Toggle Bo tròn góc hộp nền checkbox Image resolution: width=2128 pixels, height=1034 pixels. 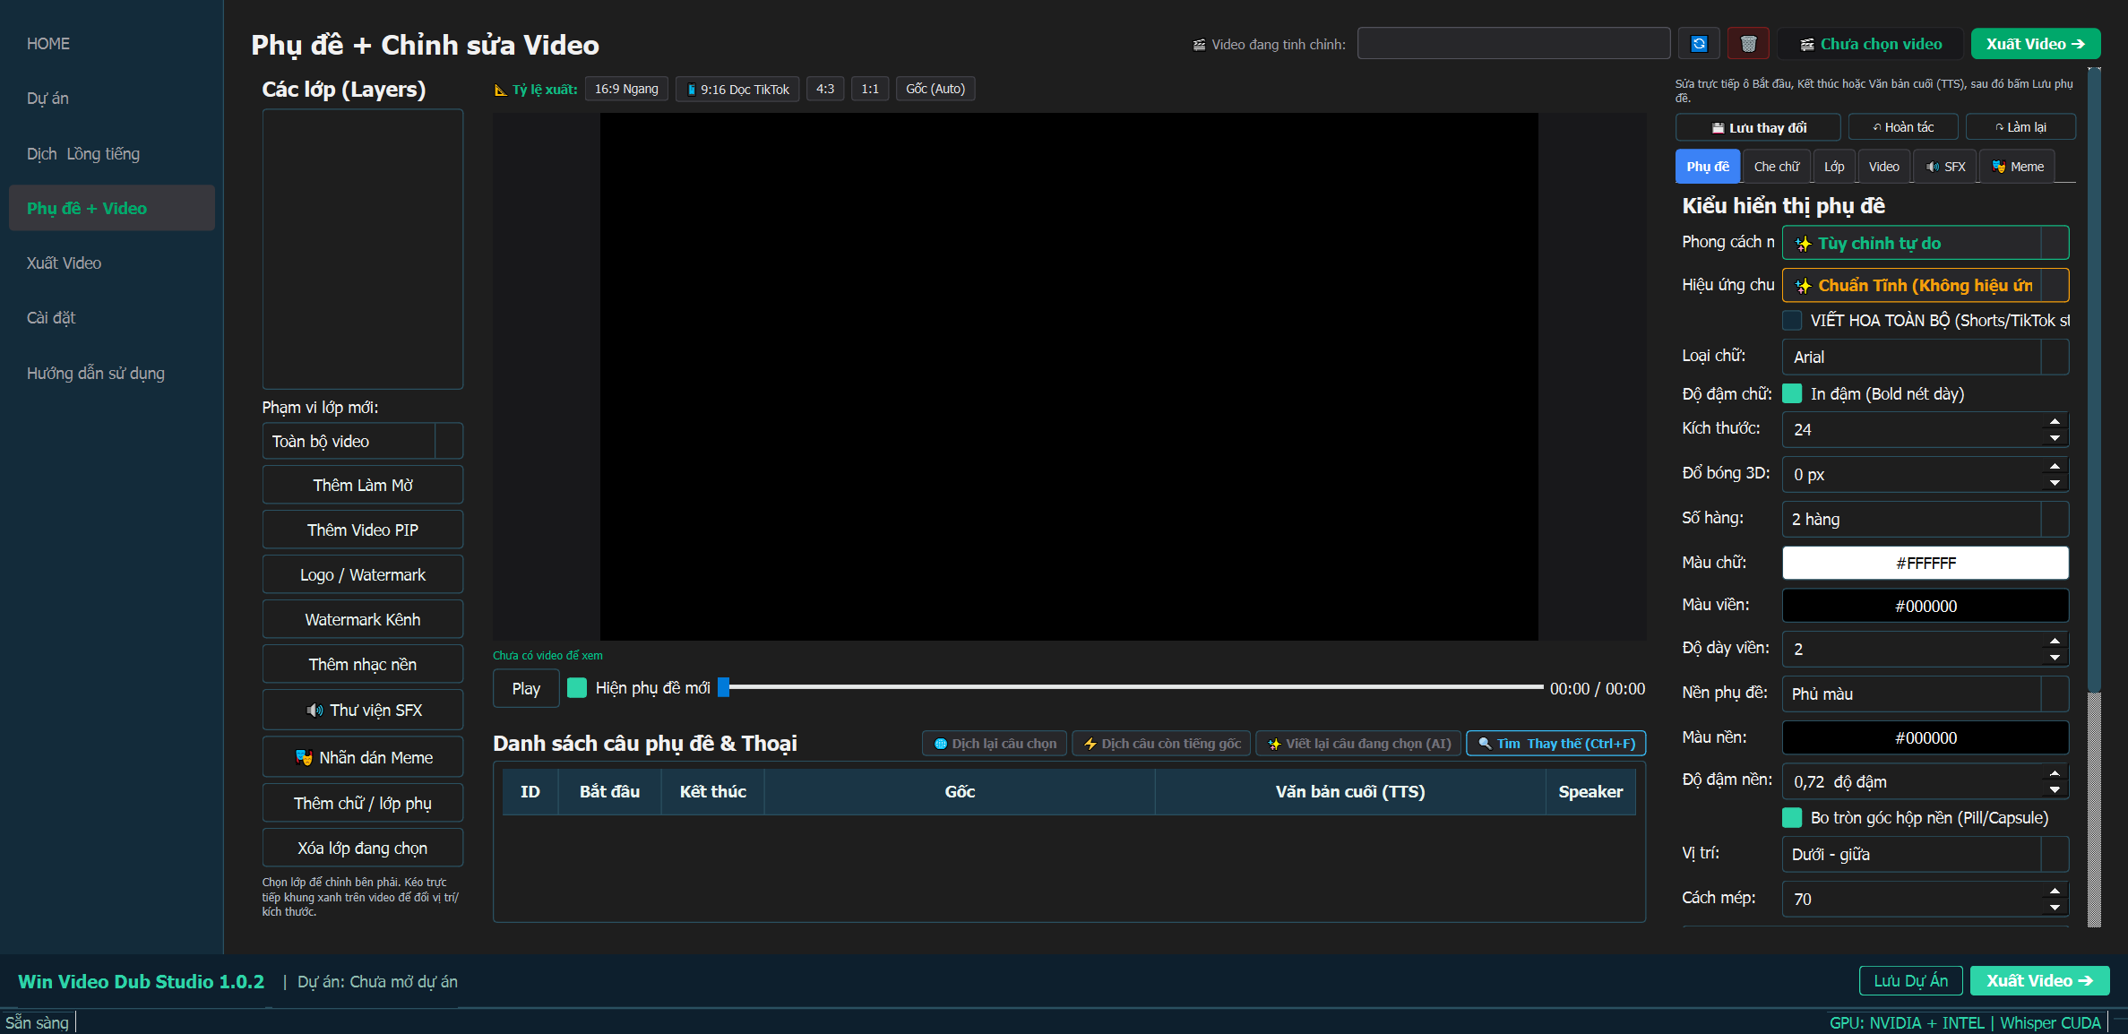point(1792,817)
